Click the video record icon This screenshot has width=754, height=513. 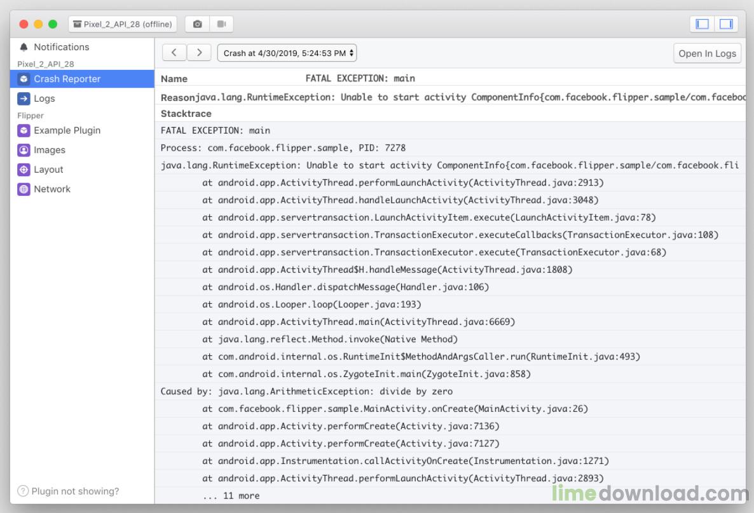(x=221, y=24)
